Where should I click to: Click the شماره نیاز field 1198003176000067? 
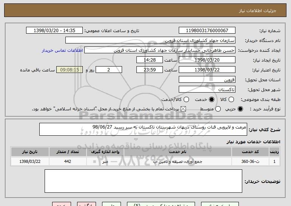207,31
